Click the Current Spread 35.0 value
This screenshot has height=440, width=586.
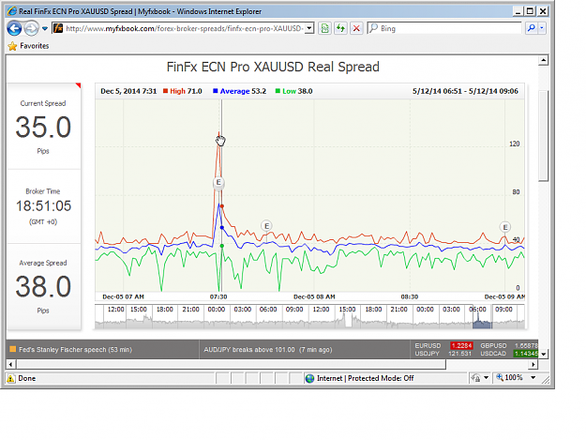43,127
